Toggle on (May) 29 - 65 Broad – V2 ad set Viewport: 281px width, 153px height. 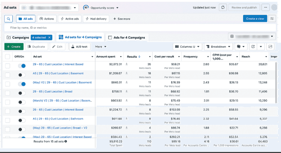coord(22,130)
